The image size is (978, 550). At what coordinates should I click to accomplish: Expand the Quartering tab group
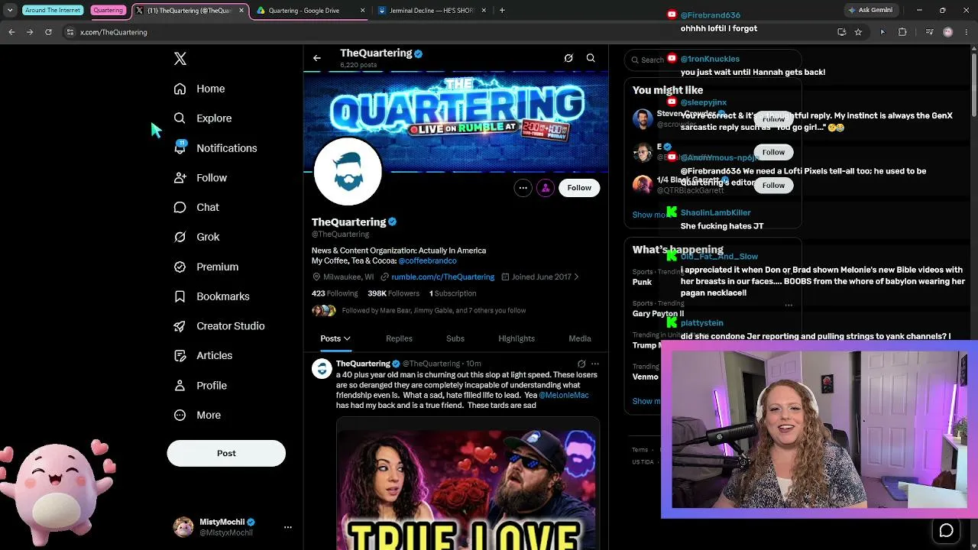pyautogui.click(x=108, y=11)
